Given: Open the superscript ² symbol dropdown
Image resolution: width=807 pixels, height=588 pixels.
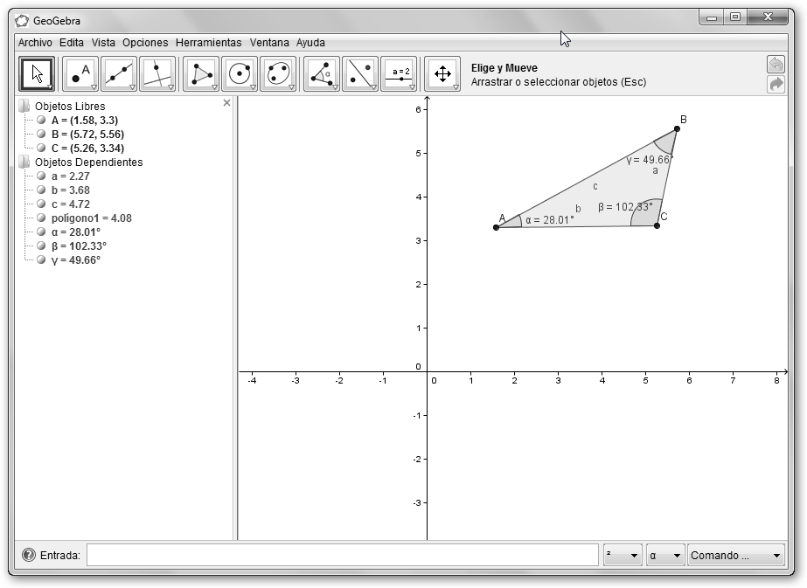Looking at the screenshot, I should [622, 556].
